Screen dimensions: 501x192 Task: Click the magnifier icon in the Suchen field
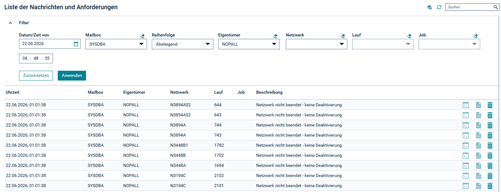(x=495, y=7)
